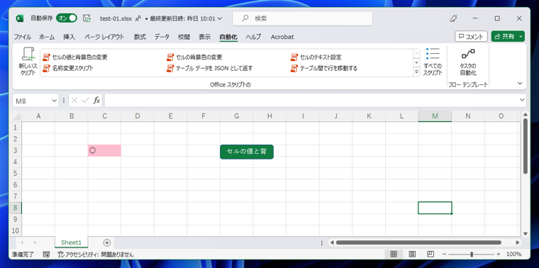Viewport: 539px width, 268px height.
Task: Click the insert function fx icon
Action: (96, 101)
